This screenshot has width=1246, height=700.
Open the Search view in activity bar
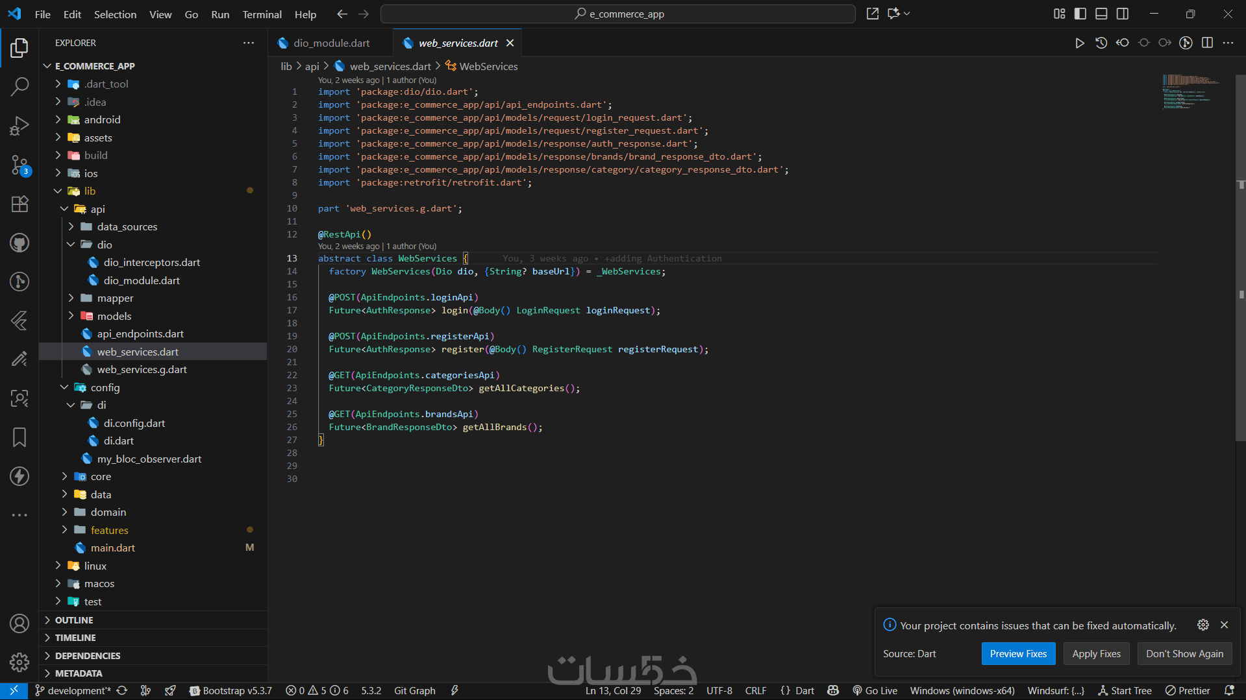19,86
